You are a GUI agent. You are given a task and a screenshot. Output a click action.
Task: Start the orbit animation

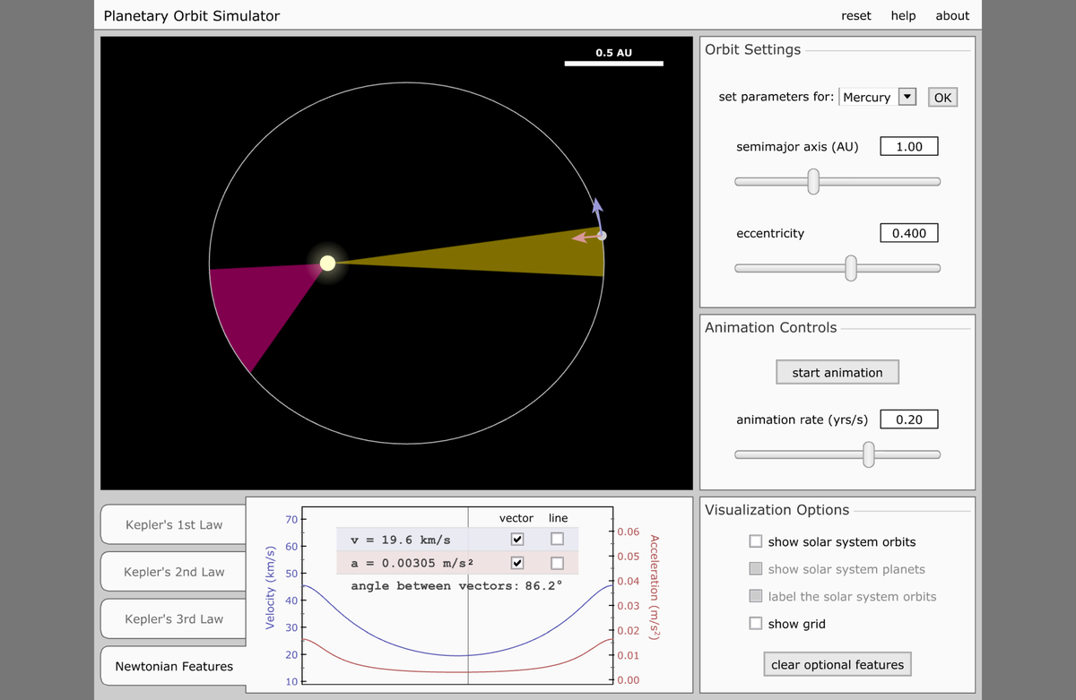pyautogui.click(x=837, y=371)
